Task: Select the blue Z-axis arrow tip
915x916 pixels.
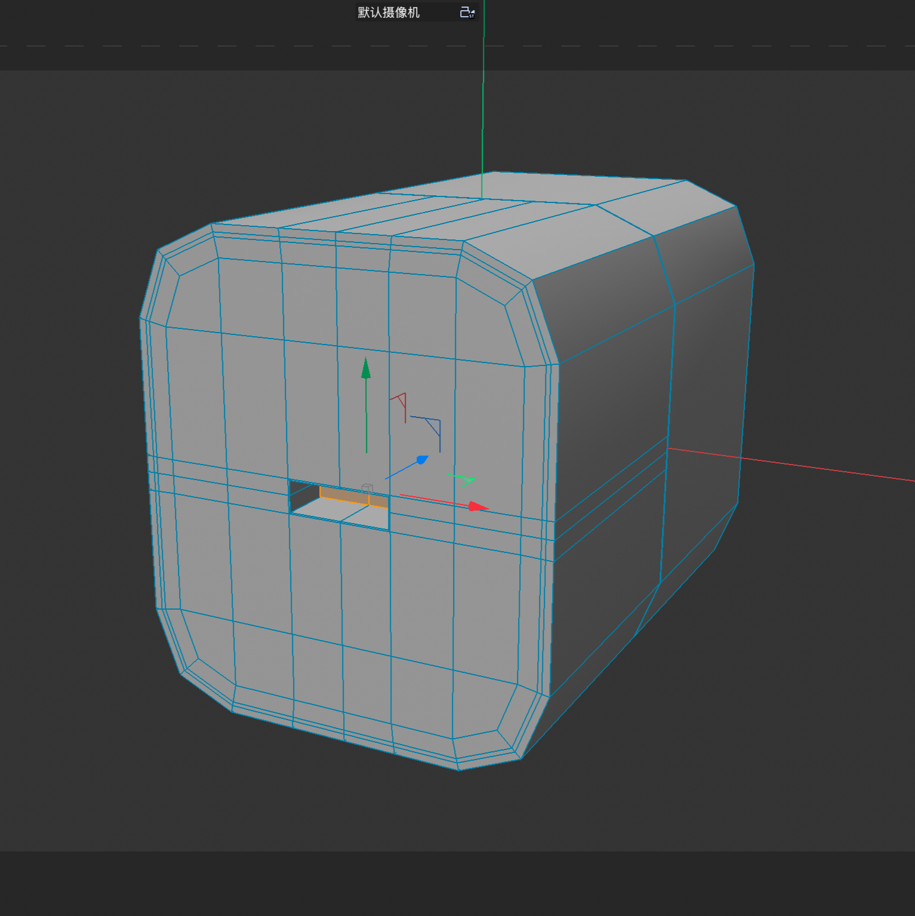Action: pyautogui.click(x=422, y=460)
